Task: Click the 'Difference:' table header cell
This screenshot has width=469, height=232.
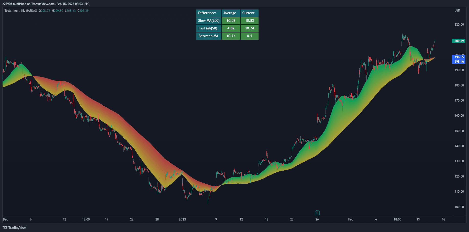Action: tap(209, 13)
